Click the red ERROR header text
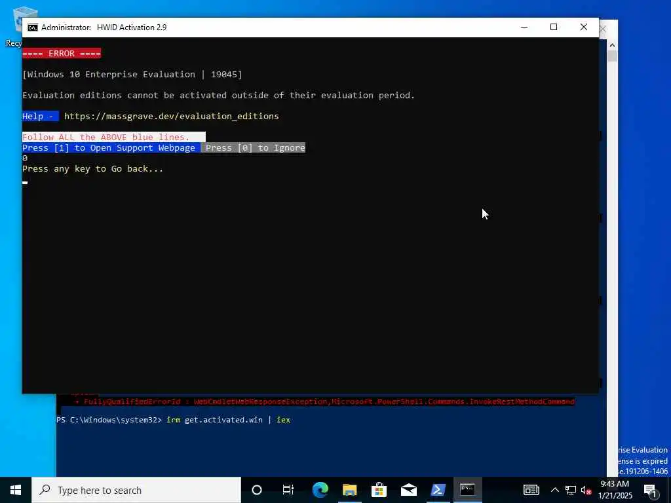The width and height of the screenshot is (671, 503). tap(62, 54)
